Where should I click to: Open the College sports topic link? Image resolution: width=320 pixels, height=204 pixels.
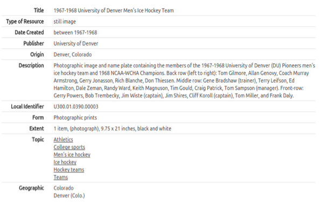click(69, 147)
